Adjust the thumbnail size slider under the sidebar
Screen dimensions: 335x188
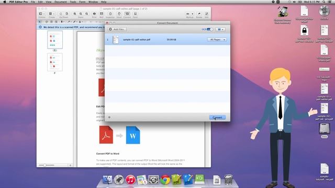[47, 165]
